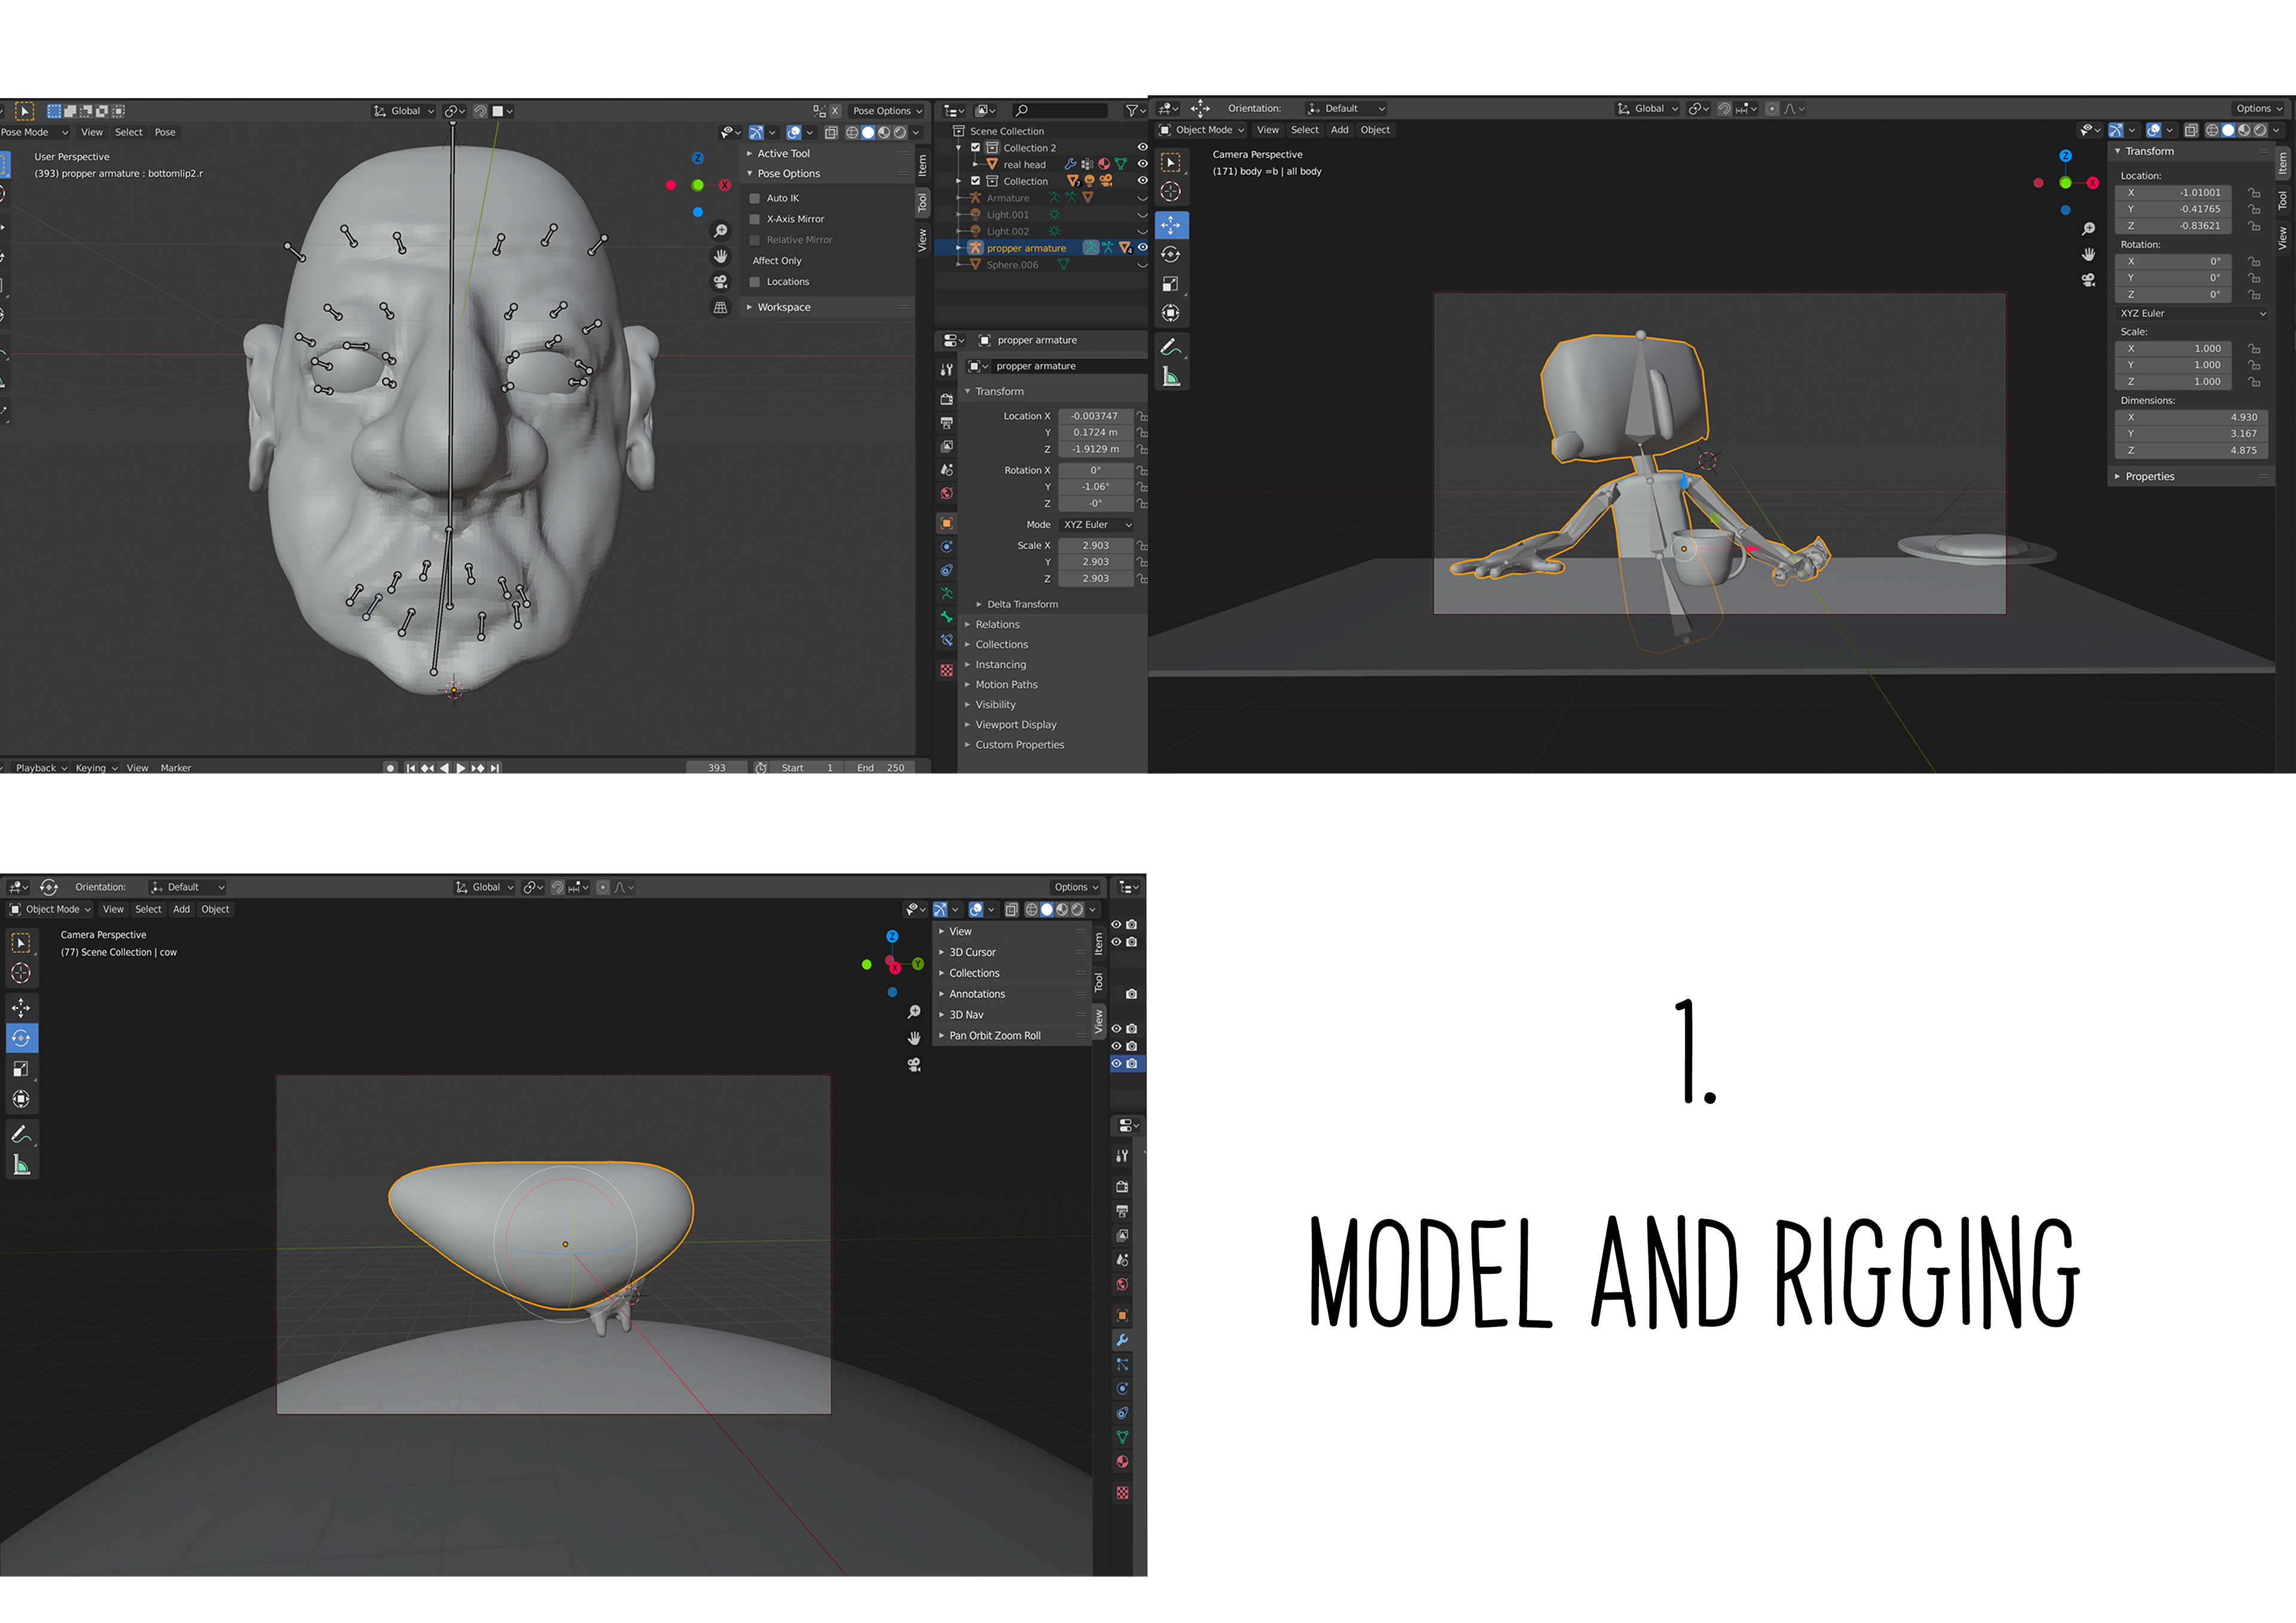Expand Motion Paths panel
Image resolution: width=2296 pixels, height=1623 pixels.
pyautogui.click(x=1005, y=685)
